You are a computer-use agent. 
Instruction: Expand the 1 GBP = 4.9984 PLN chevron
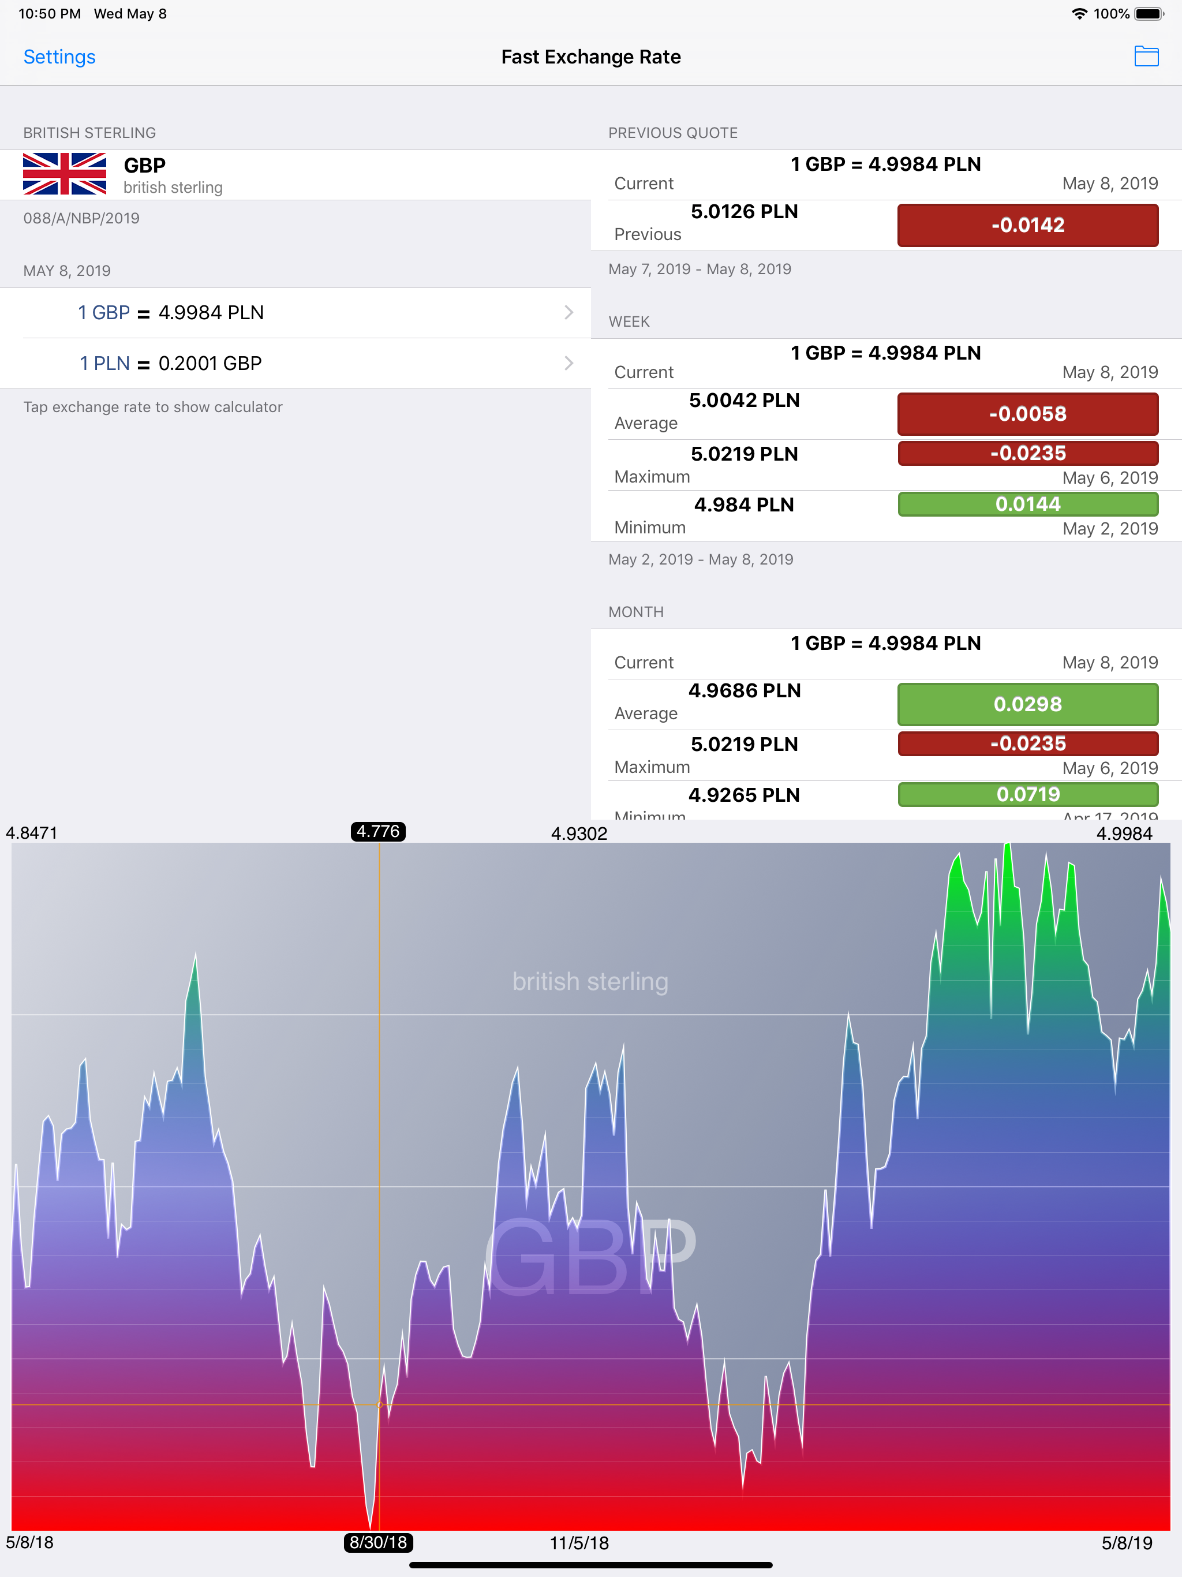[x=569, y=312]
